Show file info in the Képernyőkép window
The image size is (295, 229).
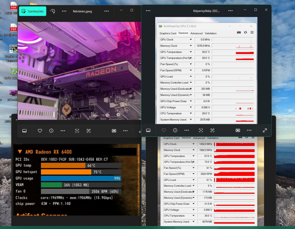tap(175, 130)
